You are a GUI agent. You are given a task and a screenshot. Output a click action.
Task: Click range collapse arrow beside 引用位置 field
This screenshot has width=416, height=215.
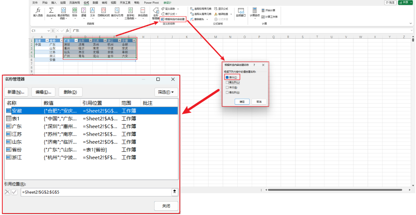coord(174,192)
